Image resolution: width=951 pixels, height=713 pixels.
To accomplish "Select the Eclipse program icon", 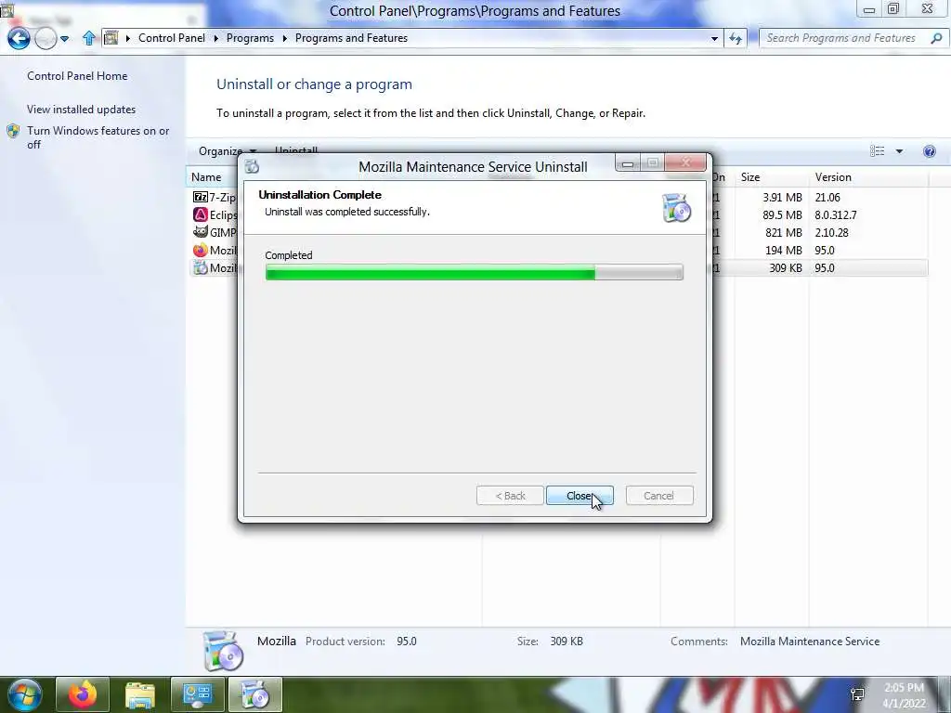I will pyautogui.click(x=201, y=214).
